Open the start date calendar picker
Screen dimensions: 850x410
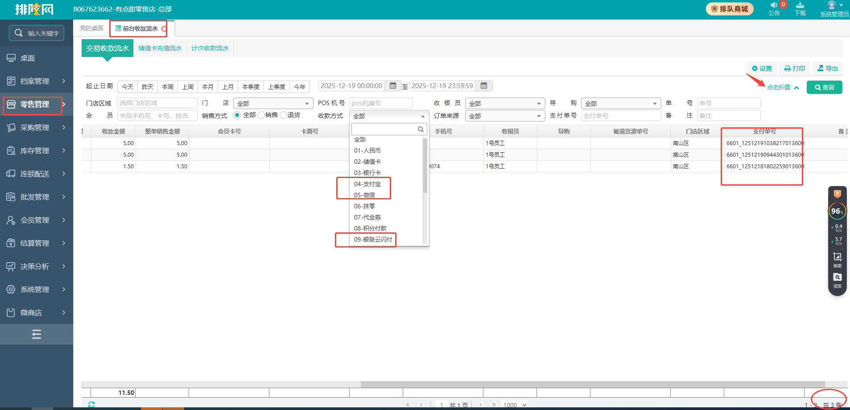pyautogui.click(x=393, y=85)
